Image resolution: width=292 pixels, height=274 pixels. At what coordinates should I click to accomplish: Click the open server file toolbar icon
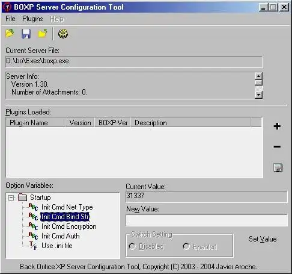coord(10,33)
